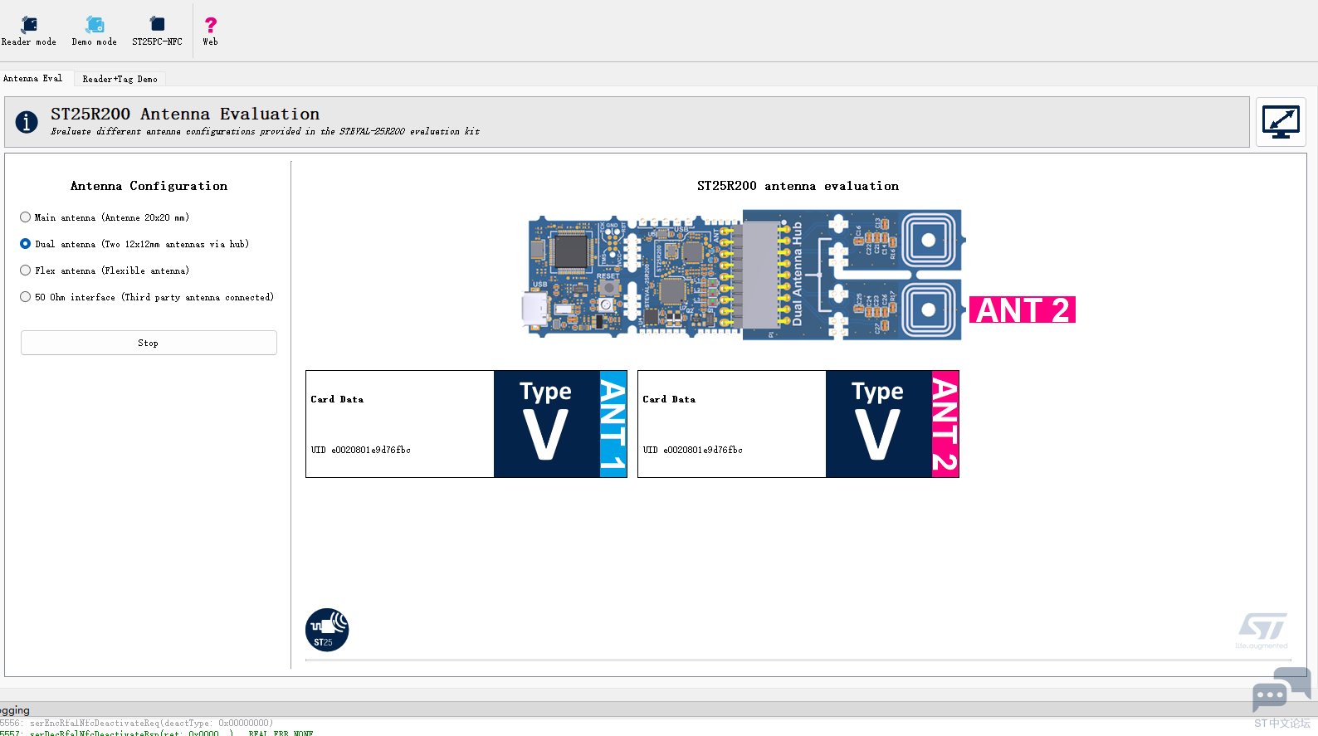Select Dual antenna via hub option
This screenshot has height=736, width=1318.
[x=134, y=244]
